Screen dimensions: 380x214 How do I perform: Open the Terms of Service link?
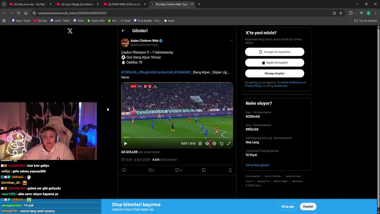point(291,82)
